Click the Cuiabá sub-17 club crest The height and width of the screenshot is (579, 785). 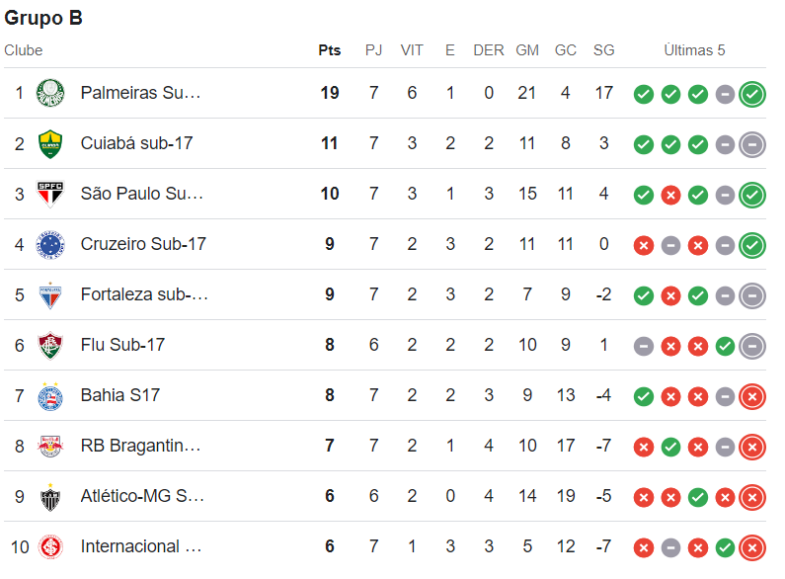point(49,143)
